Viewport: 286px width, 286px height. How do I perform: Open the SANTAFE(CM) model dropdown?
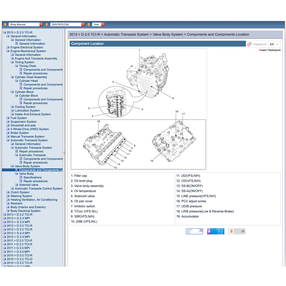coord(83,24)
